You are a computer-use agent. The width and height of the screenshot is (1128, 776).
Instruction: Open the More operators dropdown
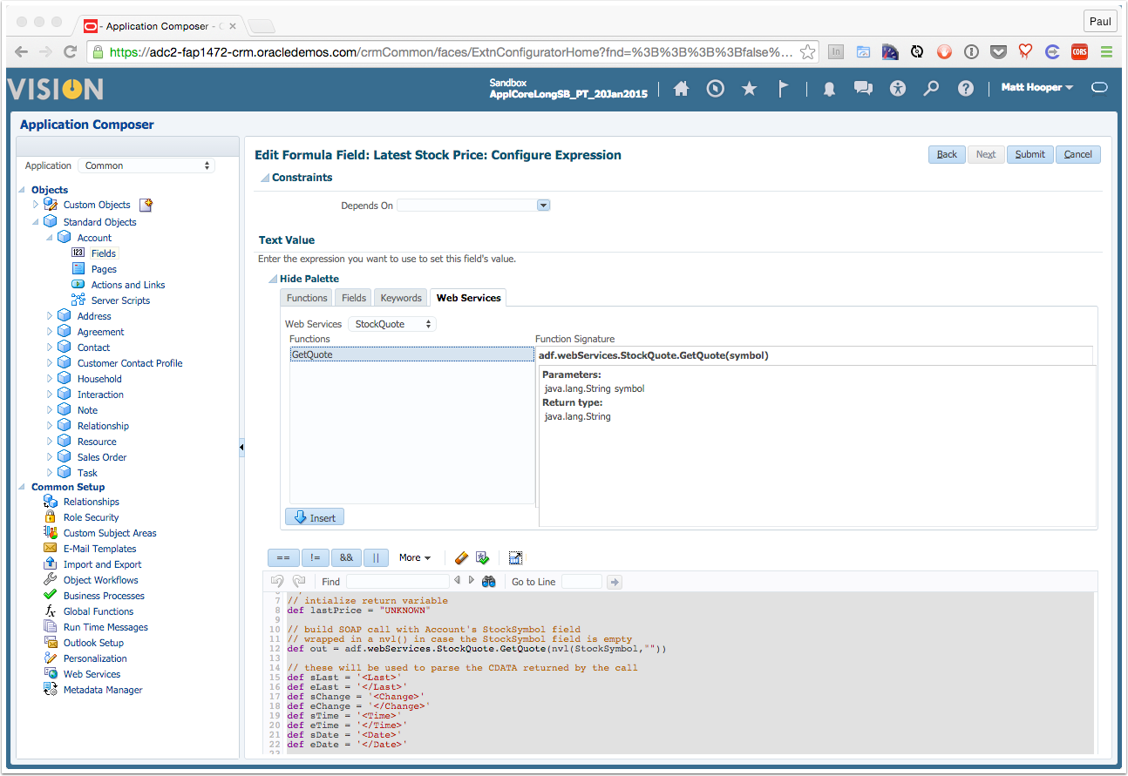[x=415, y=557]
